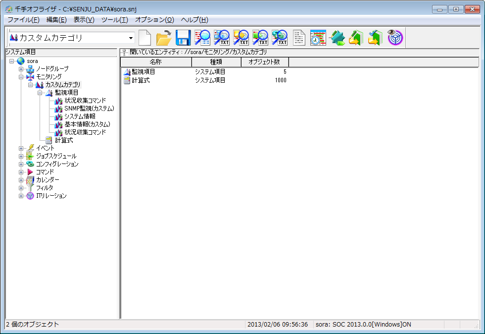Click the lined text document toolbar icon
Viewport: 485px width, 334px height.
coord(299,38)
